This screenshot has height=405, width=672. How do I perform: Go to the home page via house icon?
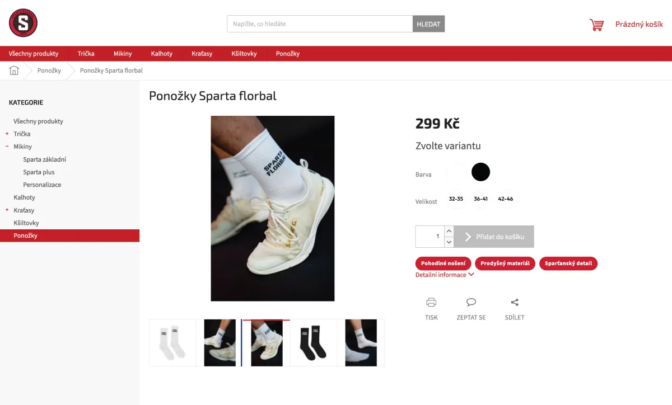[14, 70]
